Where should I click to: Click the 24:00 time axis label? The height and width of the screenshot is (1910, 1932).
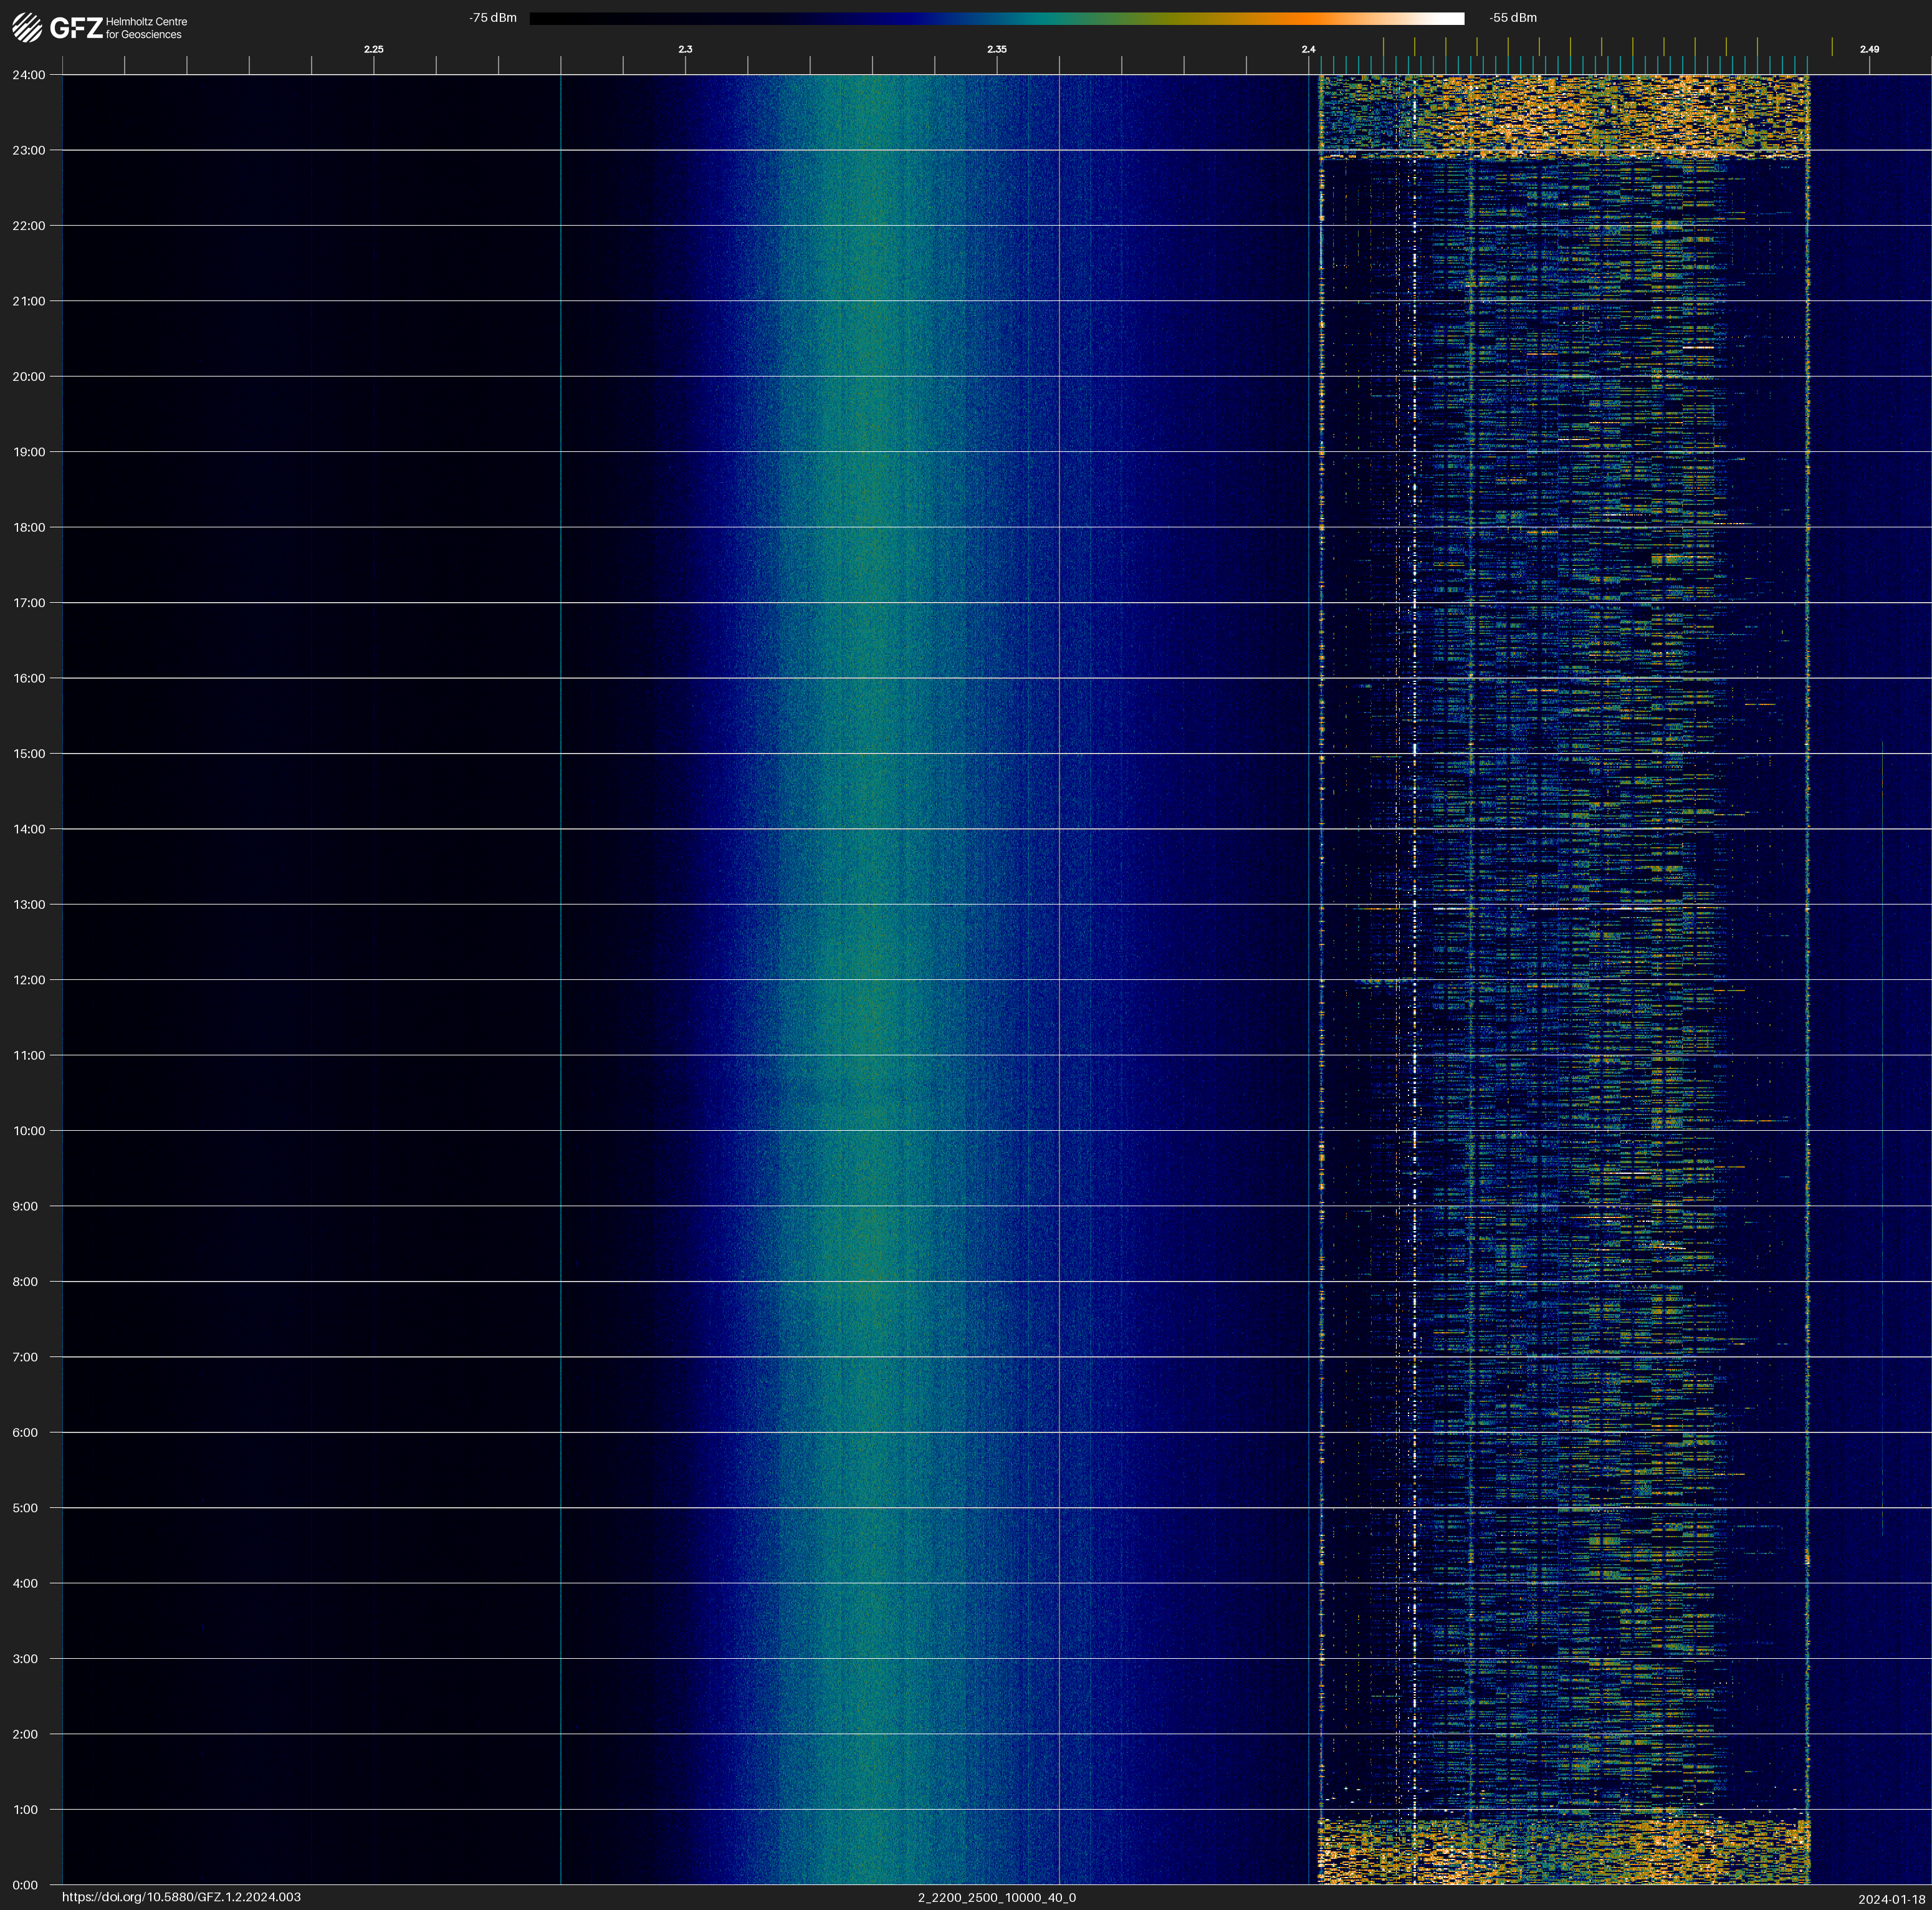[29, 75]
